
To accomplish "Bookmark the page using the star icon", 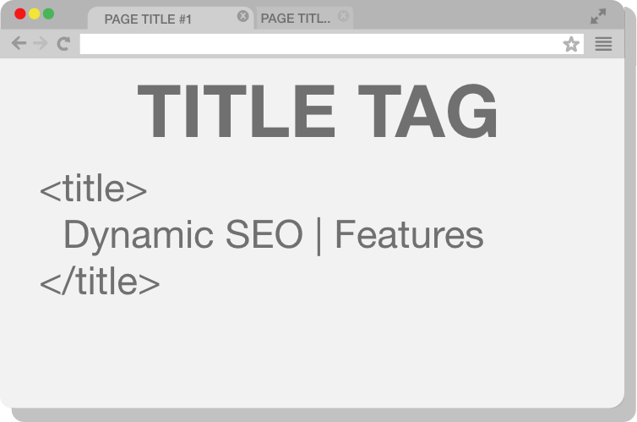I will coord(571,44).
